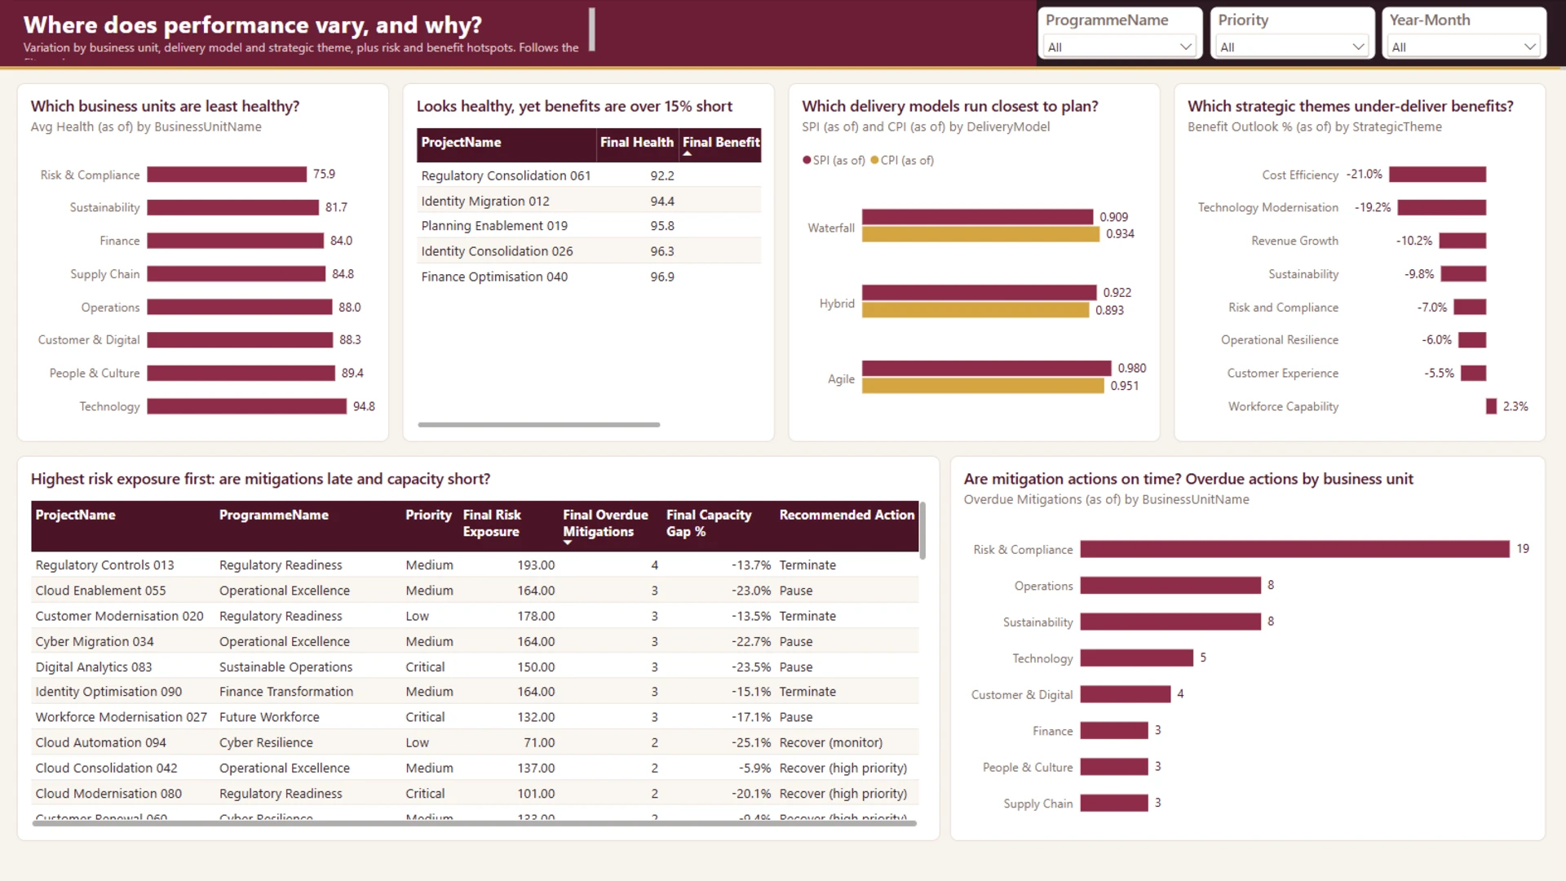Click the vertical scrollbar of risk table
1566x881 pixels.
click(x=922, y=530)
